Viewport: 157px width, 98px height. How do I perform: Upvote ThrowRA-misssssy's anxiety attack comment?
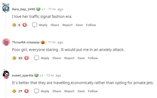(14, 58)
